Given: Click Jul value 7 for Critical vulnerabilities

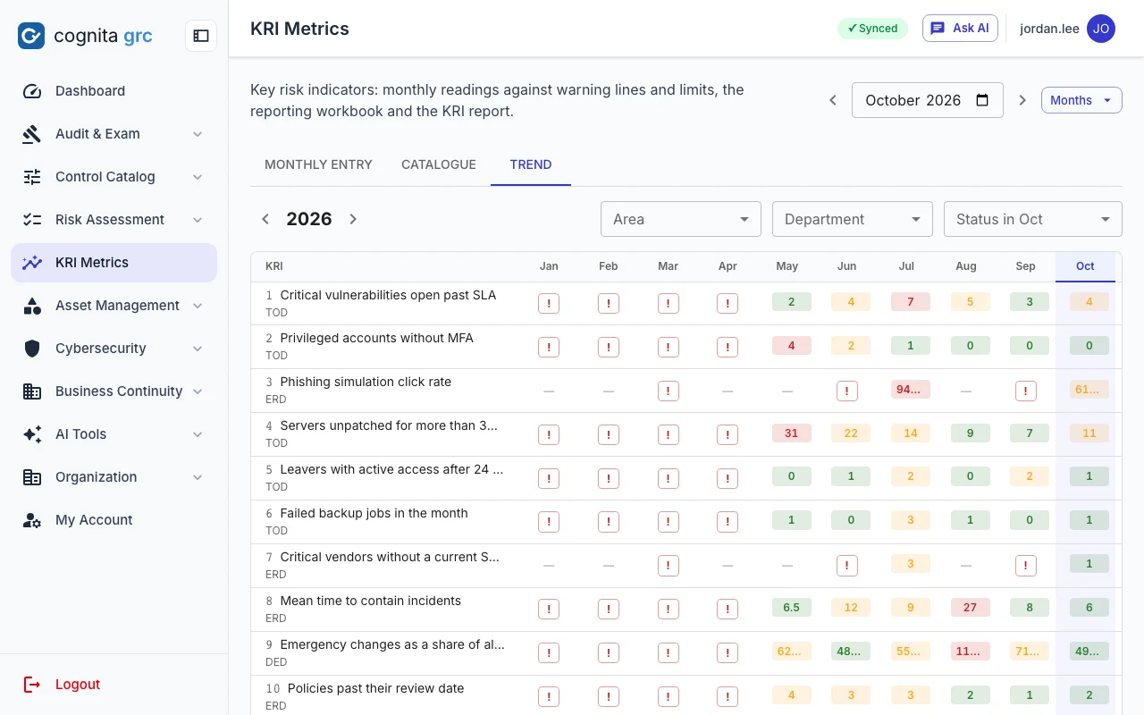Looking at the screenshot, I should [911, 302].
